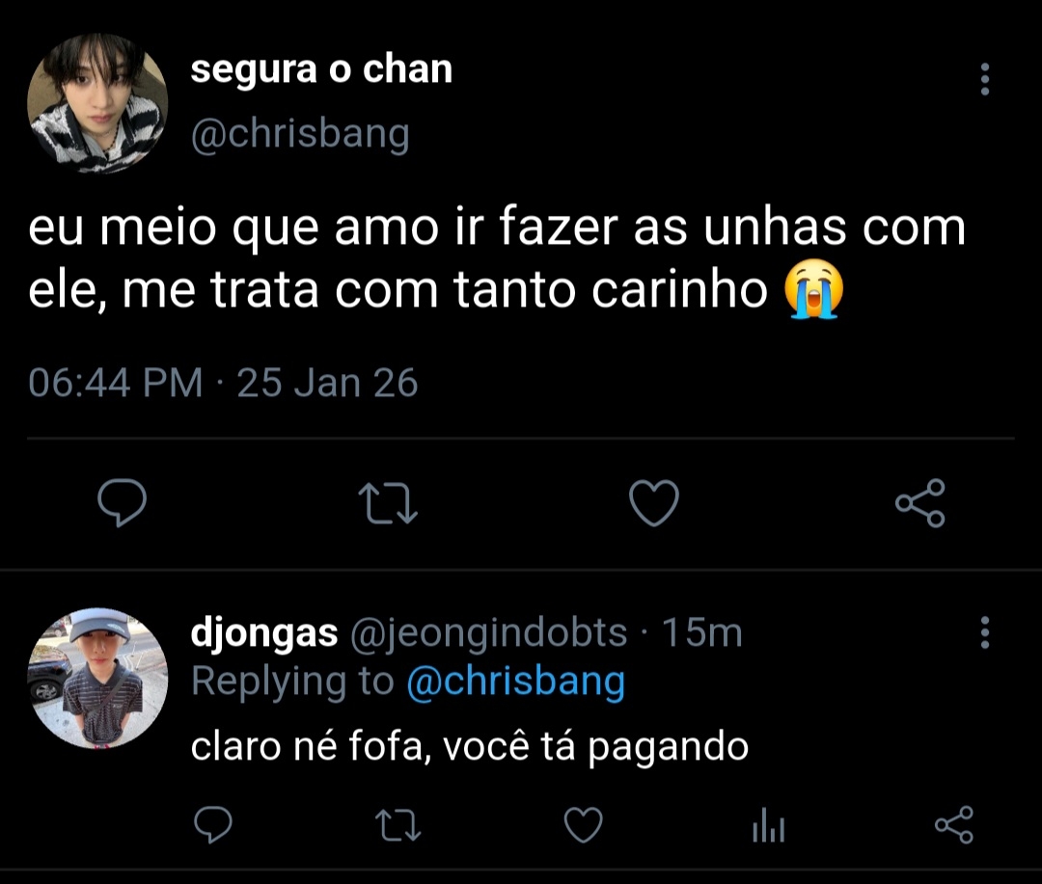Tap the @jeongindobts handle
Viewport: 1042px width, 884px height.
click(x=487, y=633)
